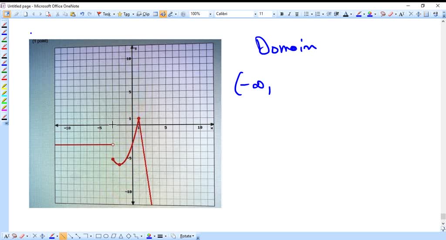The width and height of the screenshot is (446, 240).
Task: Select the Type/Selection tool in top toolbar
Action: (x=401, y=14)
